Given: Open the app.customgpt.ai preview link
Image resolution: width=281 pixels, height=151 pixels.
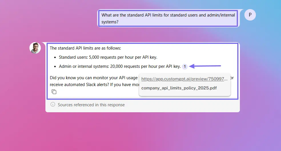Looking at the screenshot, I should 184,79.
